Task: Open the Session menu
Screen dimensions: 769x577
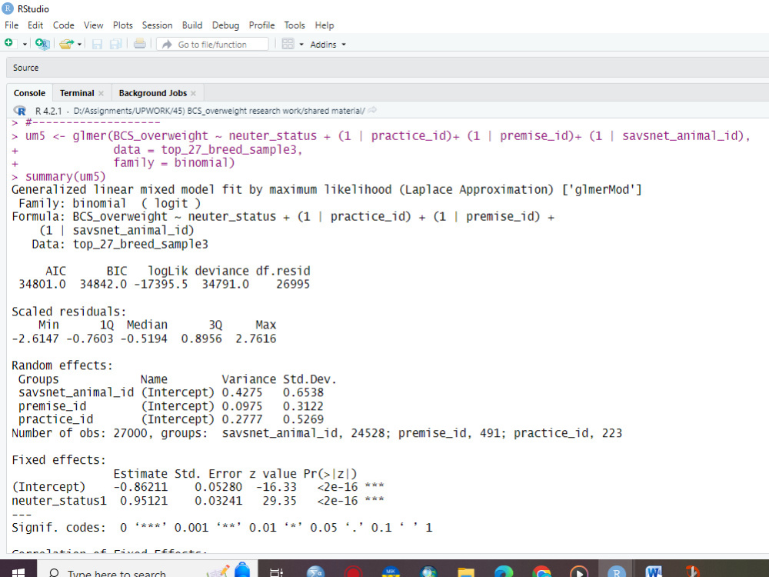Action: tap(157, 25)
